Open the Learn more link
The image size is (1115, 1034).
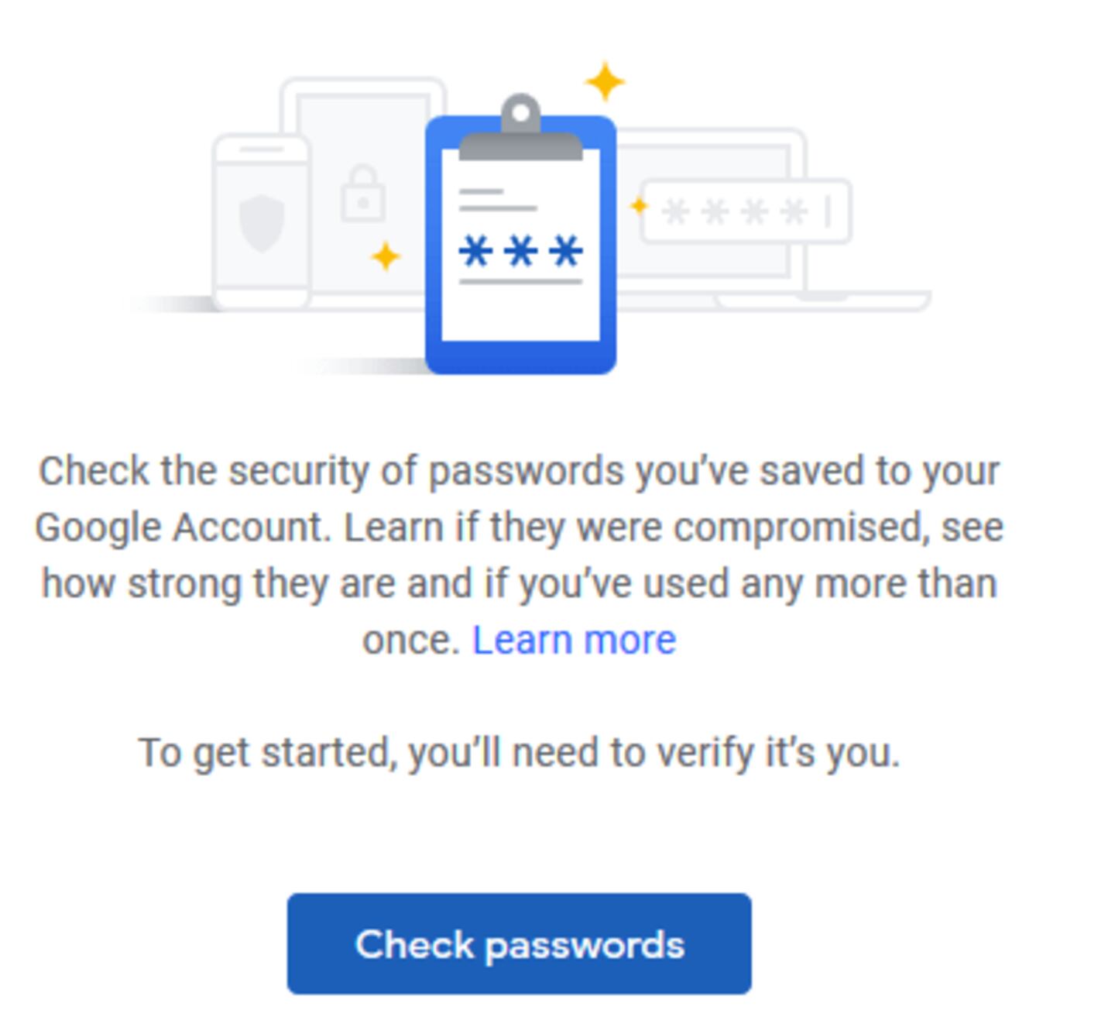coord(574,640)
